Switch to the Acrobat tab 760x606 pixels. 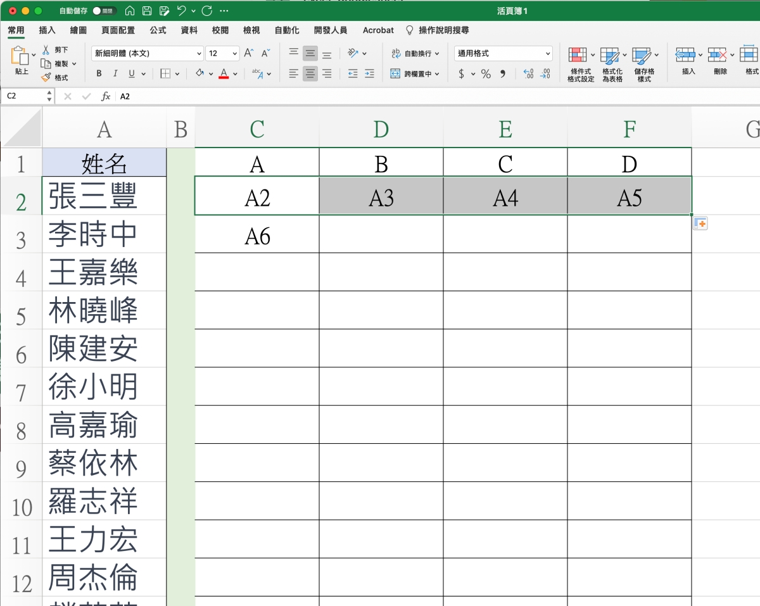coord(378,30)
